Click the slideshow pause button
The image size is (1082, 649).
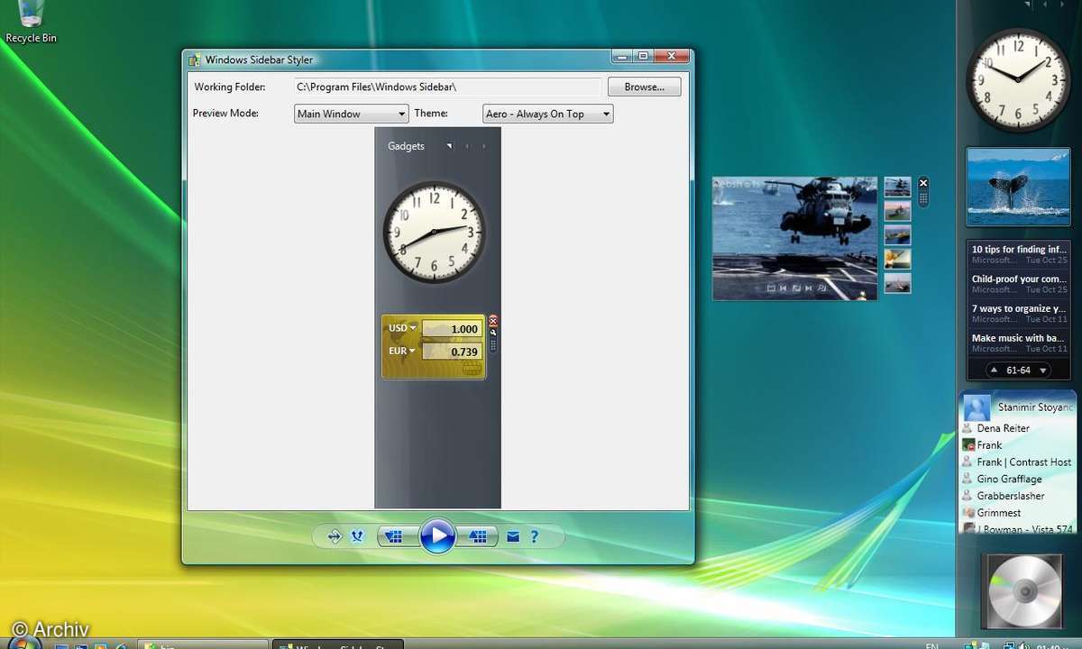(795, 288)
